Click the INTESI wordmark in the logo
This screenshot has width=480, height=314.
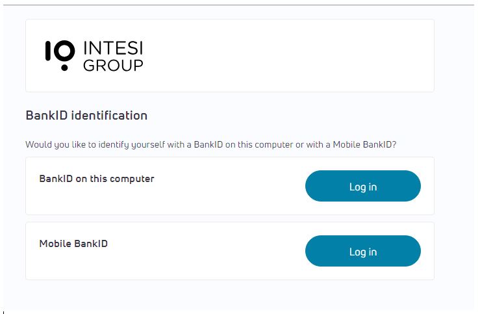point(113,48)
